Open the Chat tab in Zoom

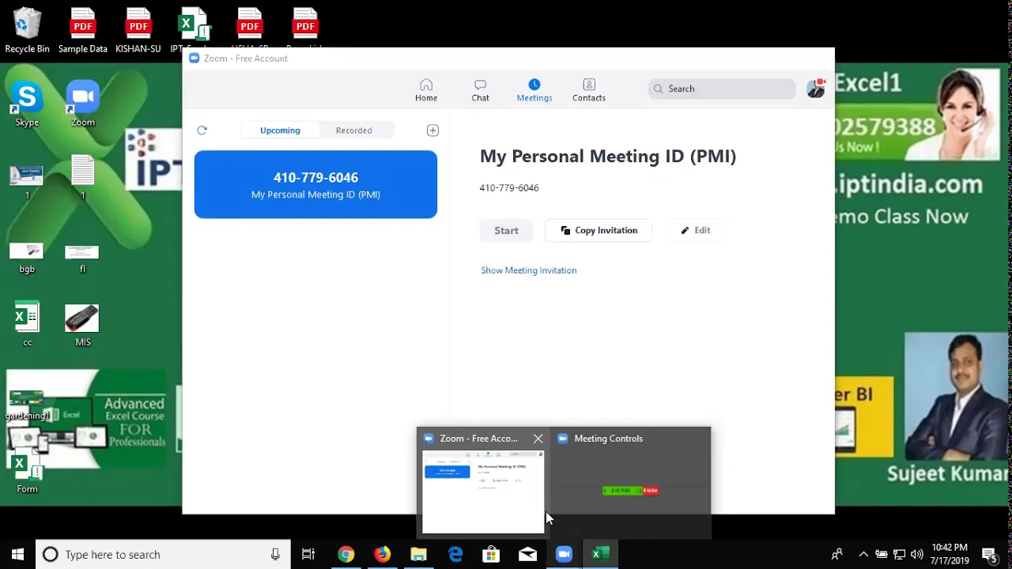click(x=480, y=90)
